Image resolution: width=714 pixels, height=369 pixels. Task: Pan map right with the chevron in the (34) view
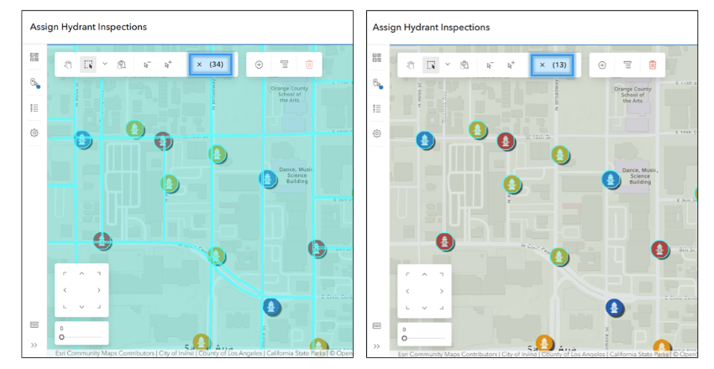click(x=98, y=290)
